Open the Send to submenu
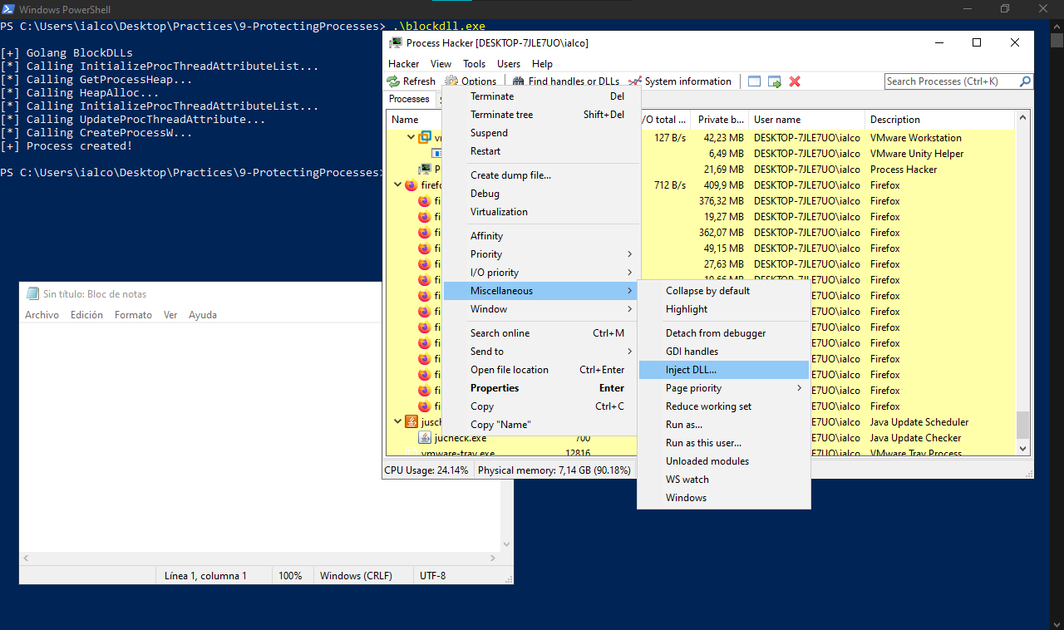1064x630 pixels. [540, 352]
